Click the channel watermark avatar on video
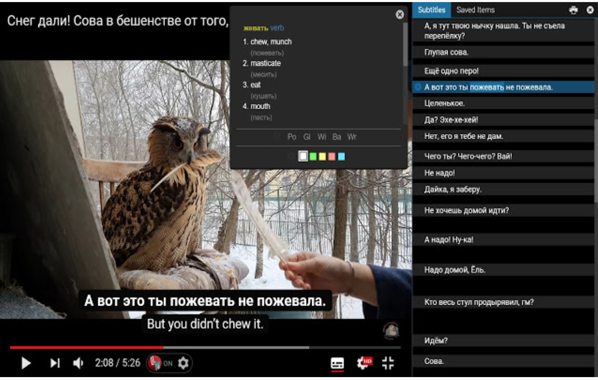The width and height of the screenshot is (598, 380). point(391,330)
